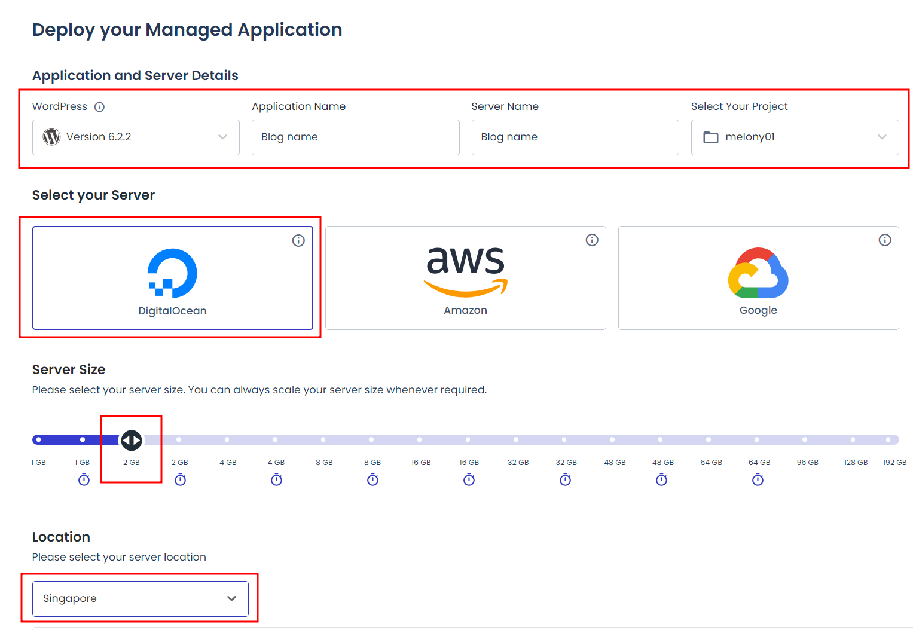Click the 192 GB size label
The height and width of the screenshot is (630, 913).
point(894,463)
